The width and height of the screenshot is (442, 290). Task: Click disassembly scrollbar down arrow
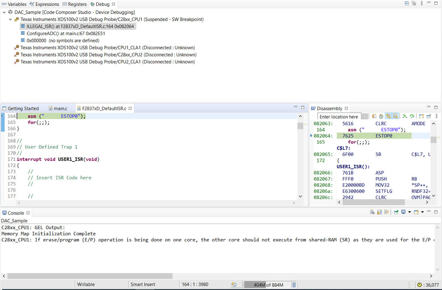click(x=434, y=196)
